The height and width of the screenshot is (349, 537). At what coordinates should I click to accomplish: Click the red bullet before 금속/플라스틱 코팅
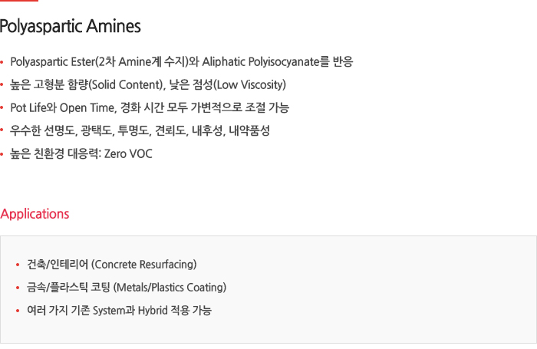tap(18, 288)
